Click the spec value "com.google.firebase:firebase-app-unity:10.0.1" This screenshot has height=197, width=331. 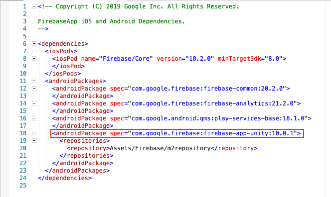coord(212,133)
